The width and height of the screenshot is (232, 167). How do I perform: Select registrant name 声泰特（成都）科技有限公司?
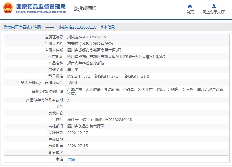91,43
